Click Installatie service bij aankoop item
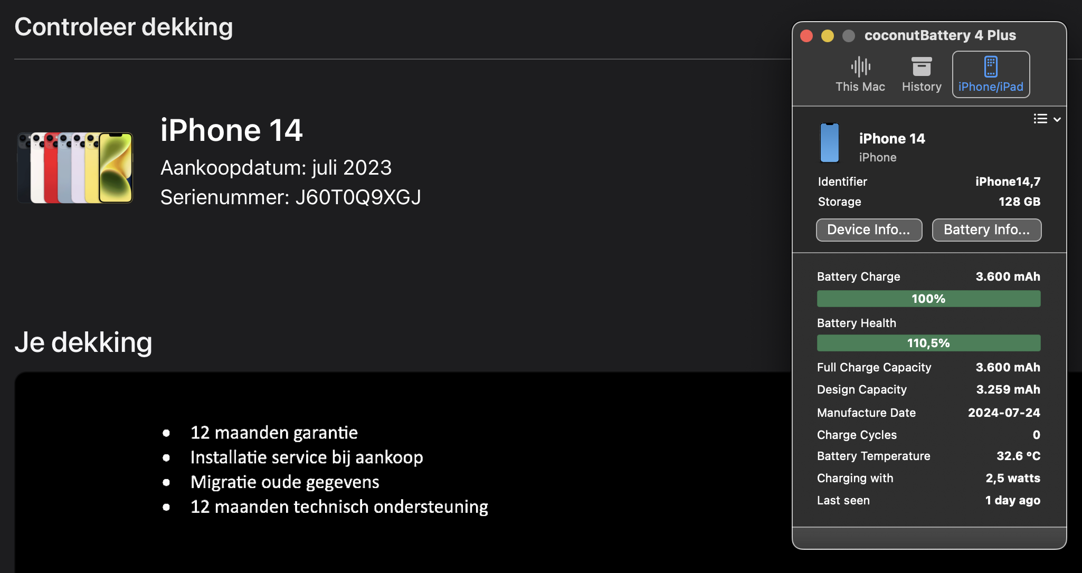This screenshot has height=573, width=1082. point(307,457)
